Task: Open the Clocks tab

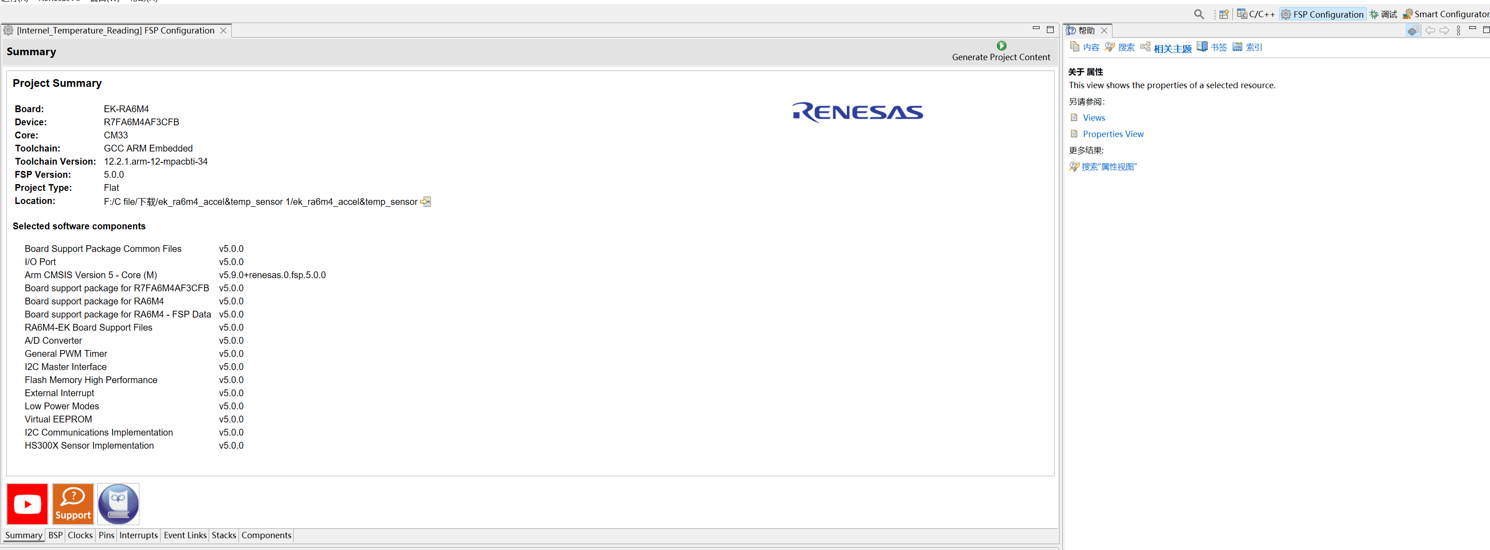Action: tap(80, 536)
